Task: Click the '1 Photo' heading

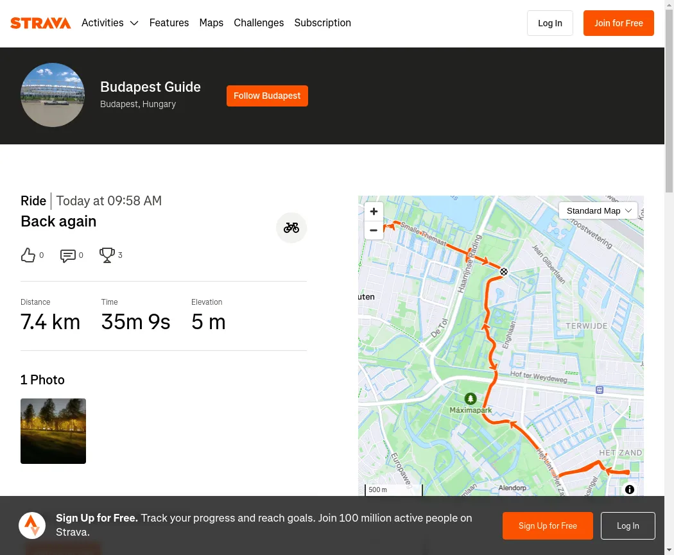Action: (x=42, y=380)
